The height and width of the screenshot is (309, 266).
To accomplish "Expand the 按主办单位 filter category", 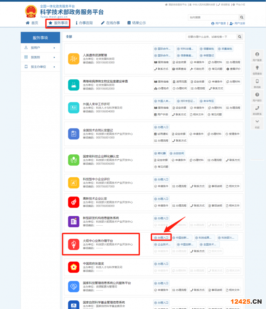I will coord(40,67).
